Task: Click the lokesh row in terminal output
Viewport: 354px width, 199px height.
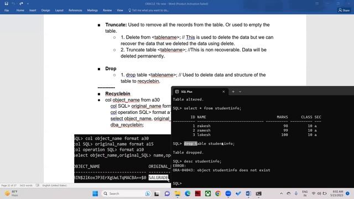Action: pyautogui.click(x=245, y=135)
